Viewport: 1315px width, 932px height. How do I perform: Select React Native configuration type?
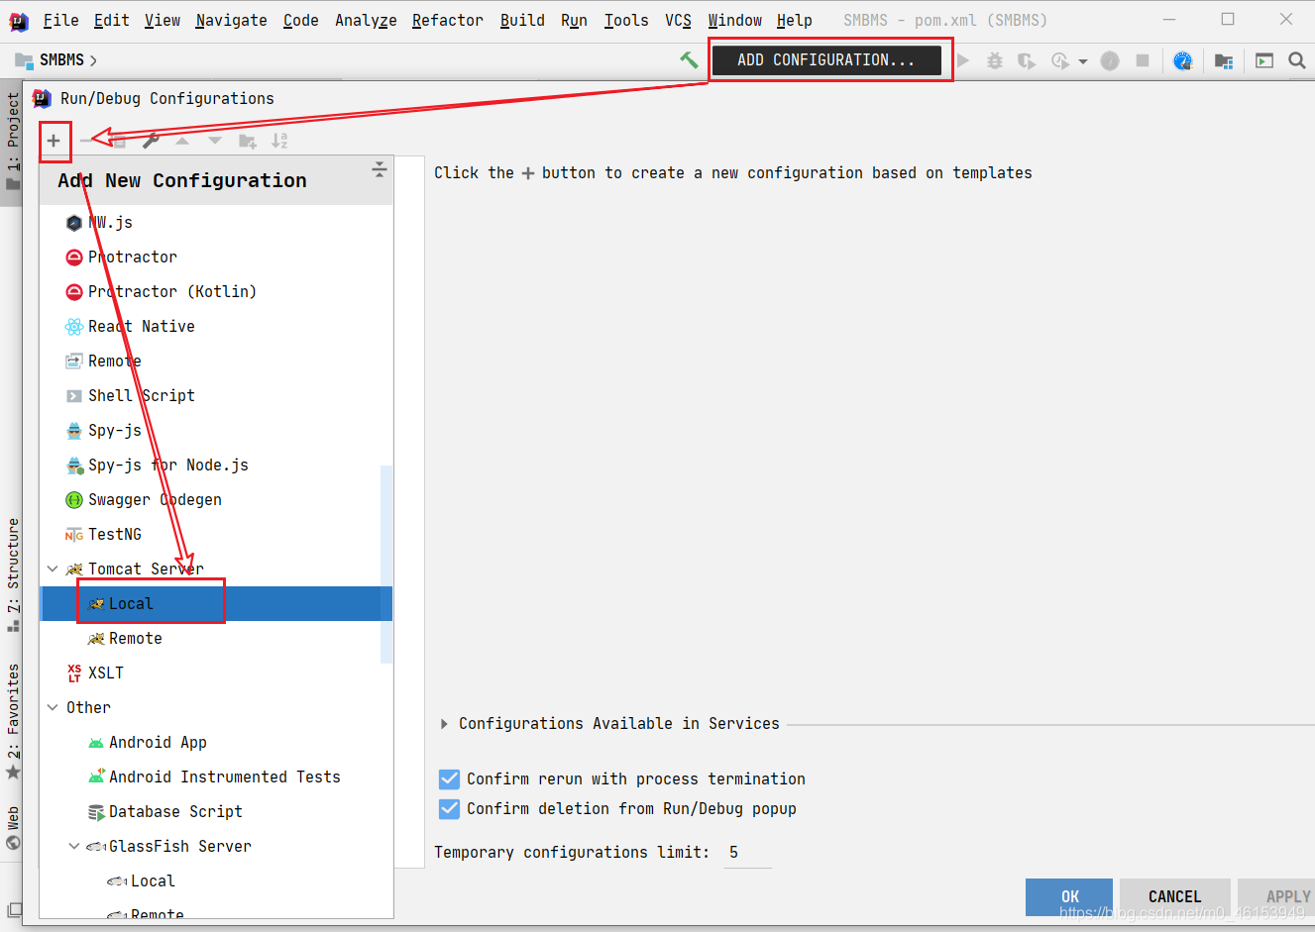click(x=216, y=326)
